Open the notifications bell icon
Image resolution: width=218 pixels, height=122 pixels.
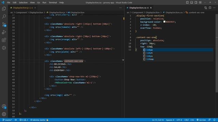coord(214,120)
